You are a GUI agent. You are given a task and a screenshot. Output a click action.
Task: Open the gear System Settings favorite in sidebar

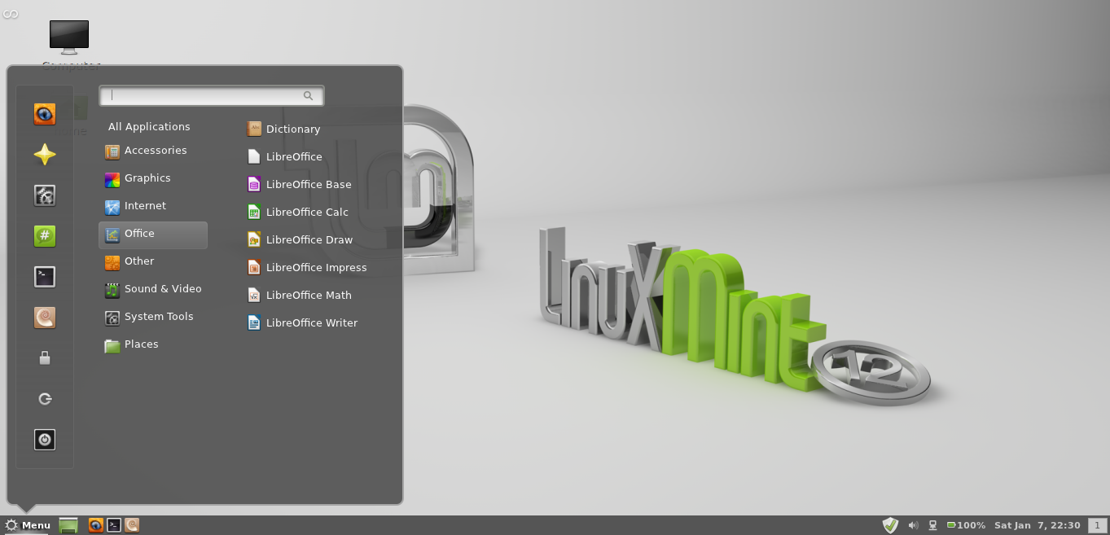[45, 195]
